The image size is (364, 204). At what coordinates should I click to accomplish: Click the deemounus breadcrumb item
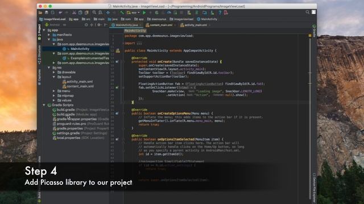click(157, 19)
